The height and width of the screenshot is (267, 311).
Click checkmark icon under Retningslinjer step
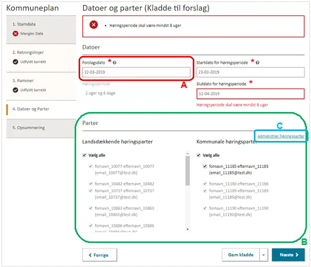(x=16, y=61)
